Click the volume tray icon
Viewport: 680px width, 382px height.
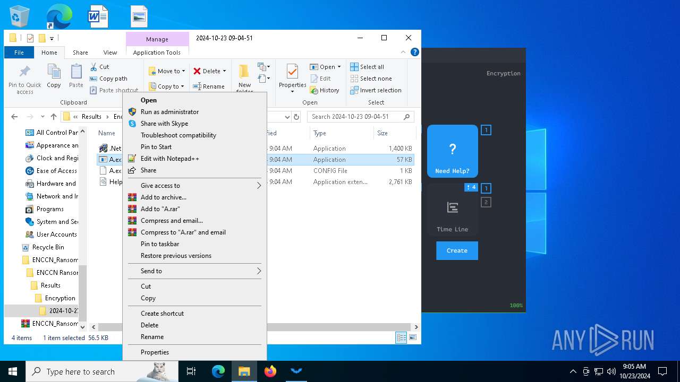[x=611, y=371]
